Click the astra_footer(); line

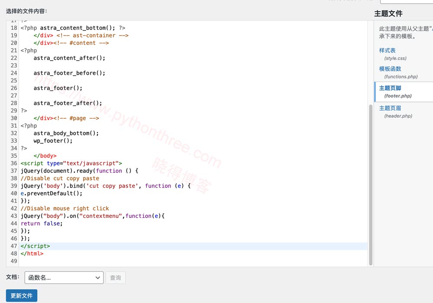point(58,88)
